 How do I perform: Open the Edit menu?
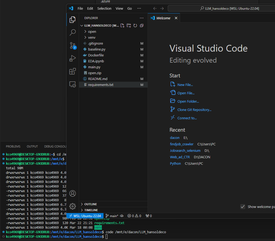pyautogui.click(x=90, y=8)
